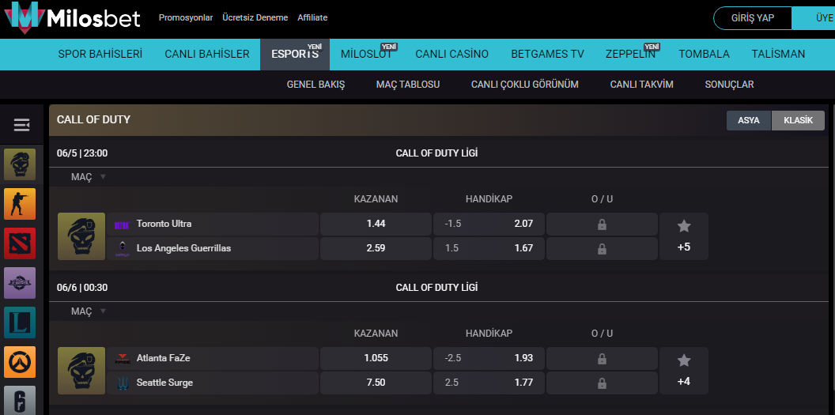Open CANLI BAHİSLER tab
Image resolution: width=835 pixels, height=415 pixels.
click(207, 54)
